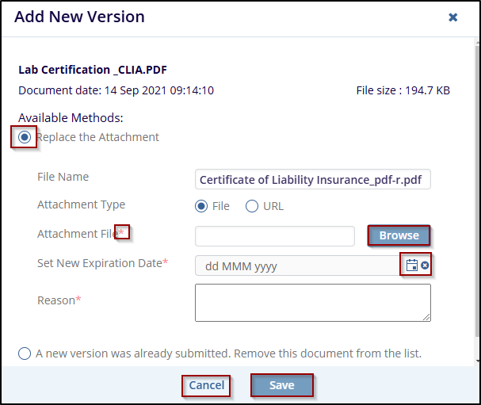Grab the Reason box resize handle
Viewport: 481px width, 405px height.
coord(427,318)
